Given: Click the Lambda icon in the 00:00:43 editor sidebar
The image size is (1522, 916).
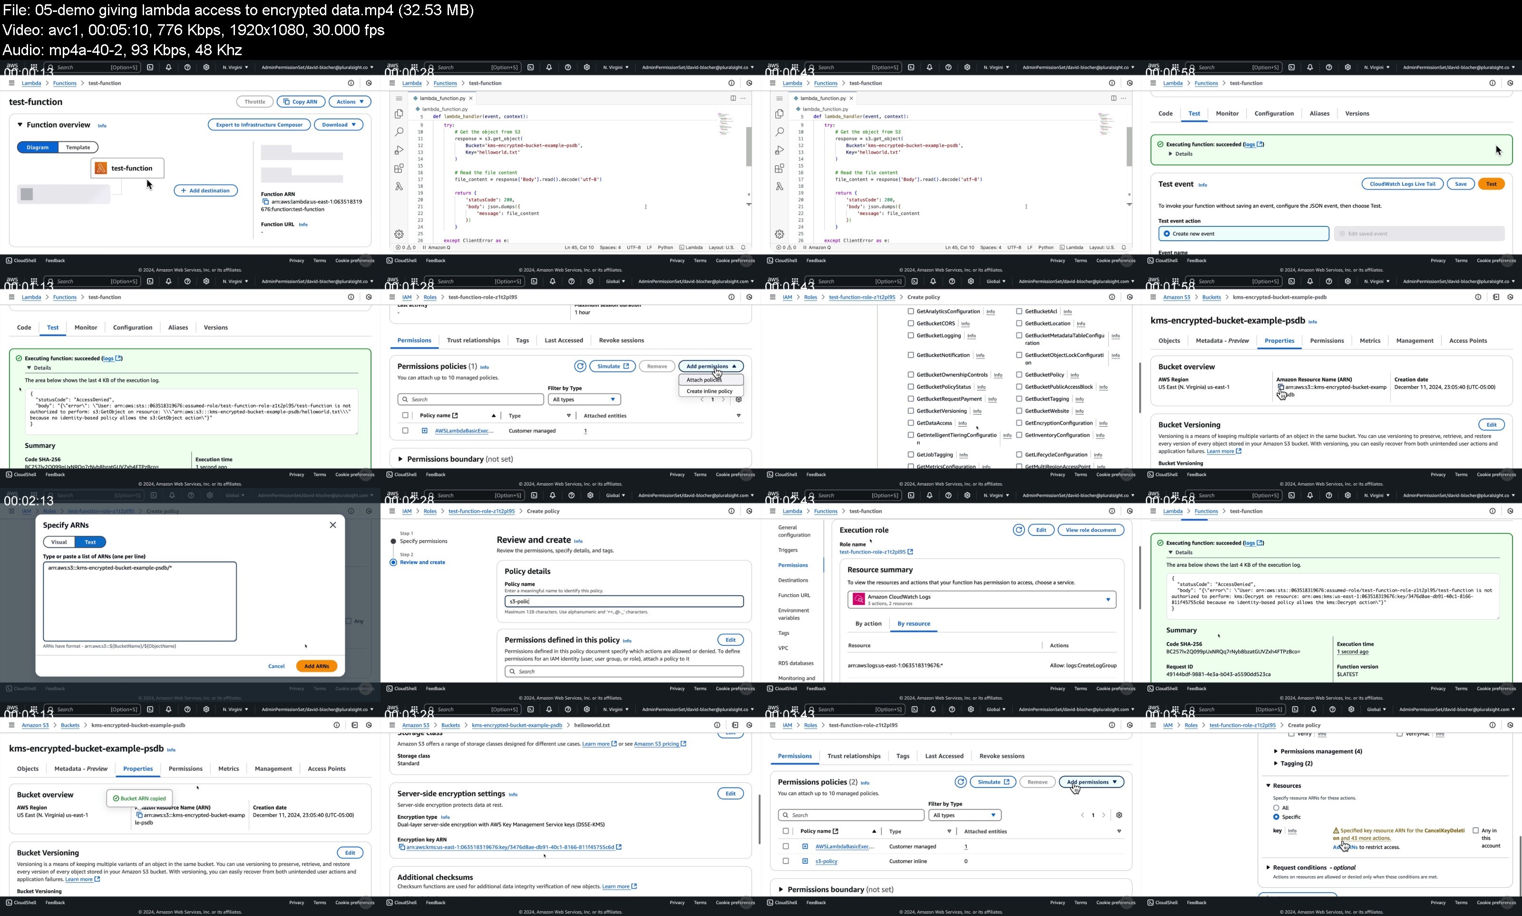Looking at the screenshot, I should pyautogui.click(x=780, y=186).
